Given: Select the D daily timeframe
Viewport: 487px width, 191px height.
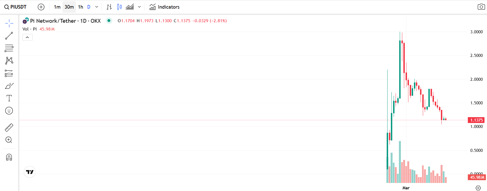Looking at the screenshot, I should 89,7.
